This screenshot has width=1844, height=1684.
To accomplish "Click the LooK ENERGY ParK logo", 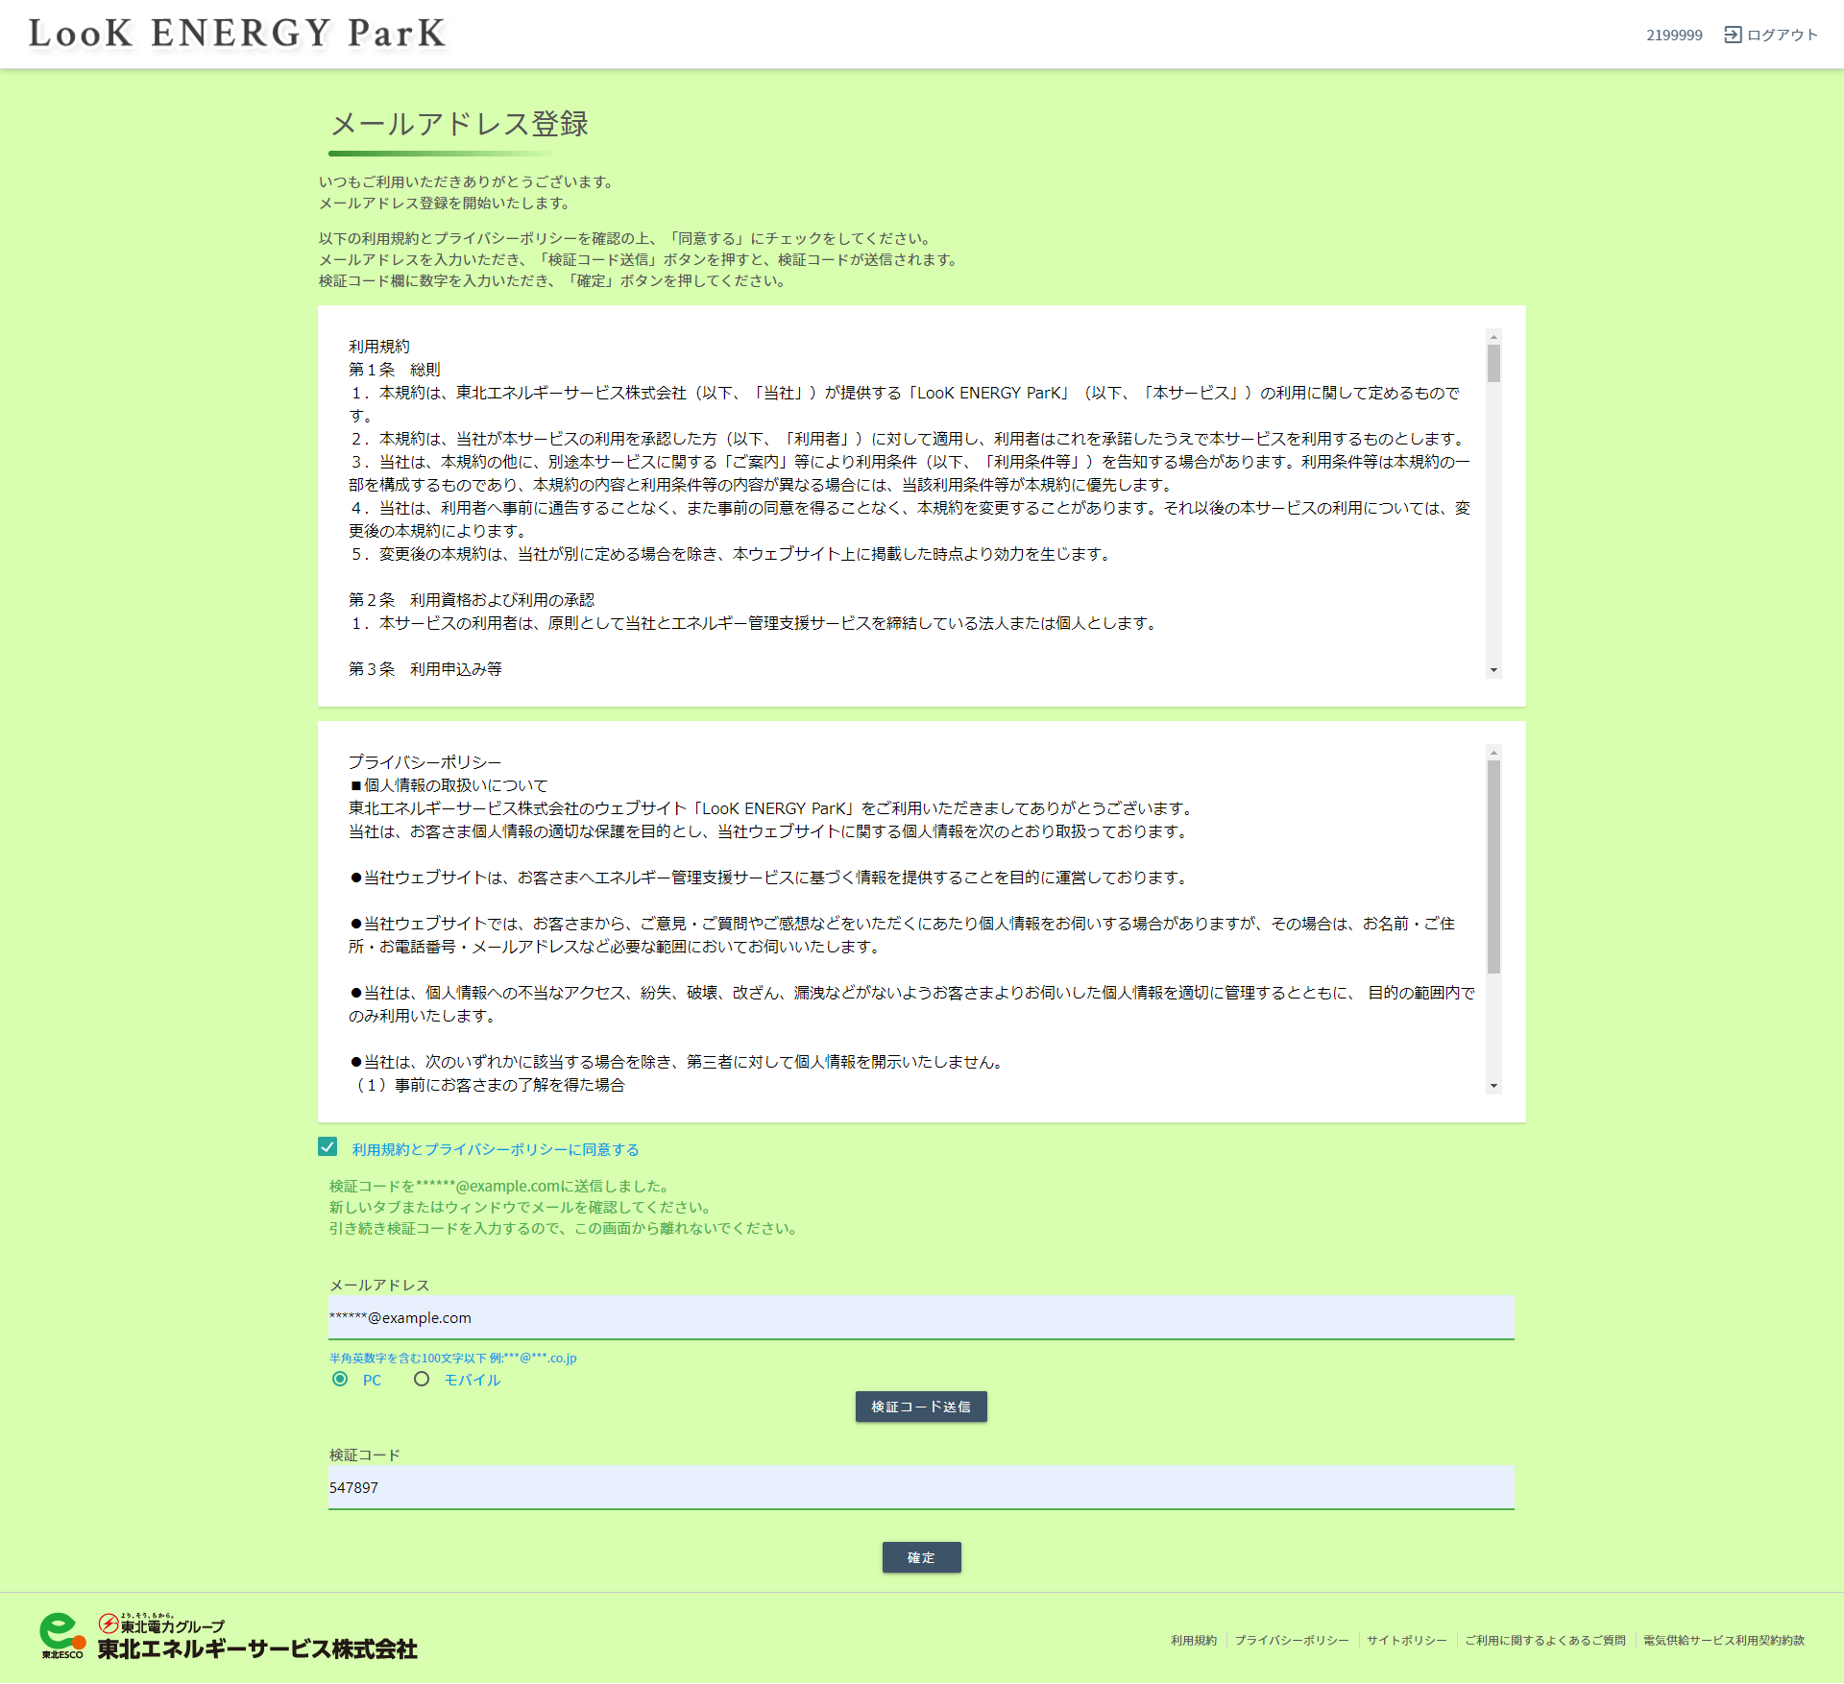I will tap(237, 34).
